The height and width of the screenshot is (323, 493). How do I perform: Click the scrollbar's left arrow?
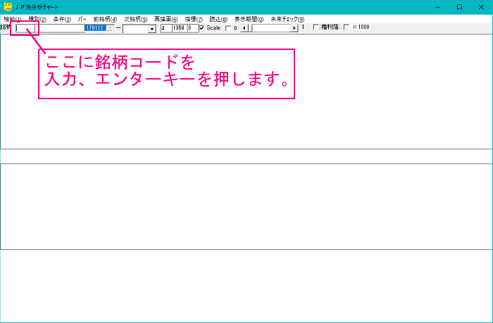(x=244, y=28)
